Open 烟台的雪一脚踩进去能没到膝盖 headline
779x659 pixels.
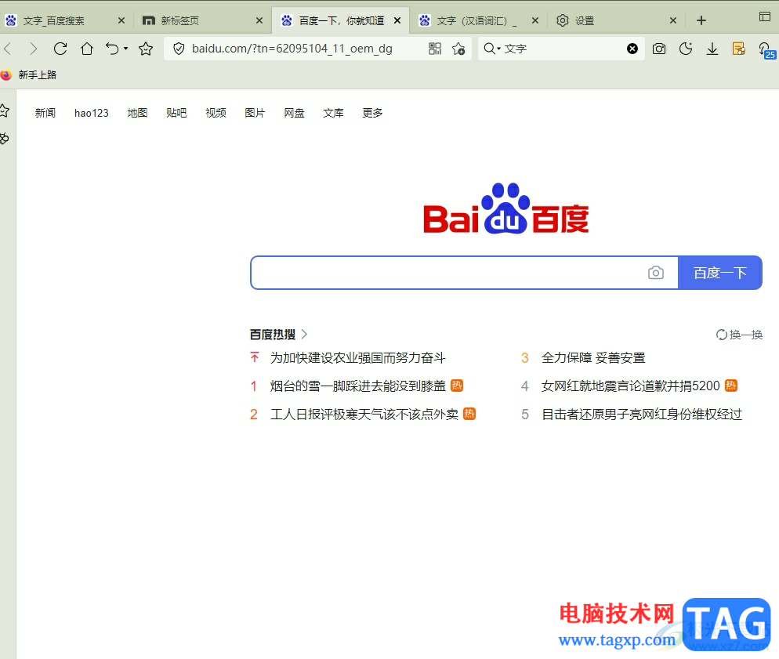pos(357,386)
